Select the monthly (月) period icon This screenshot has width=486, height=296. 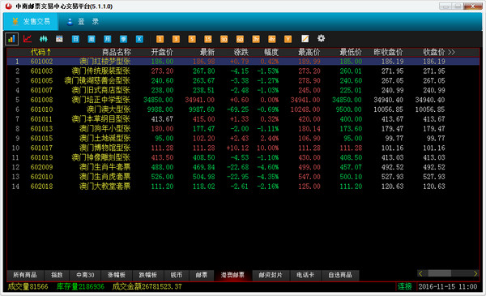pos(107,39)
